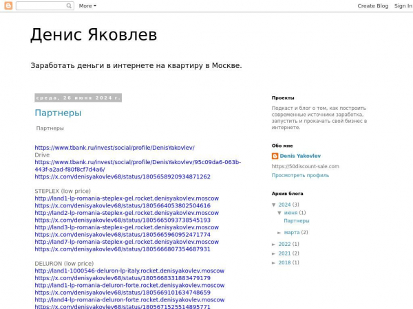Expand the марта month triangle
413x309 pixels.
279,233
